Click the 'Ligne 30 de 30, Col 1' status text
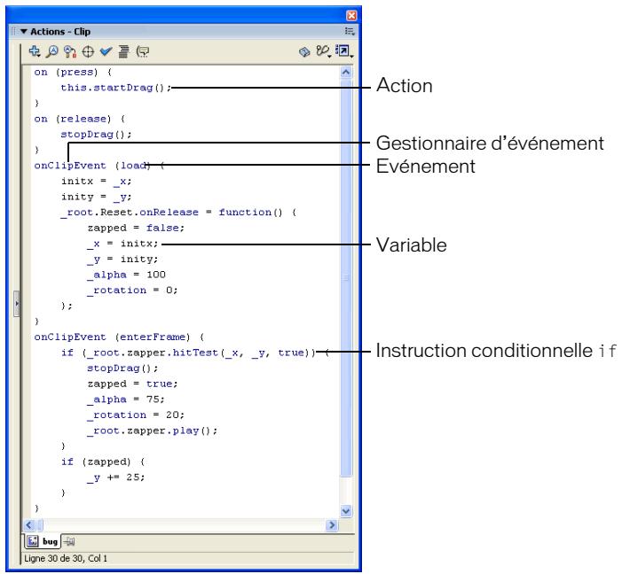Image resolution: width=622 pixels, height=574 pixels. click(66, 558)
